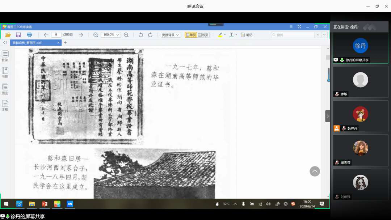The image size is (391, 220).
Task: Select the highlighter pen tool
Action: [220, 35]
